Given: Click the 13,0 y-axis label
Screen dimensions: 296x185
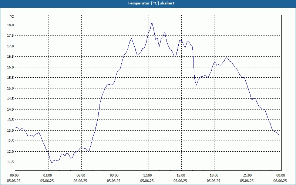Looking at the screenshot, I should click(x=10, y=131).
